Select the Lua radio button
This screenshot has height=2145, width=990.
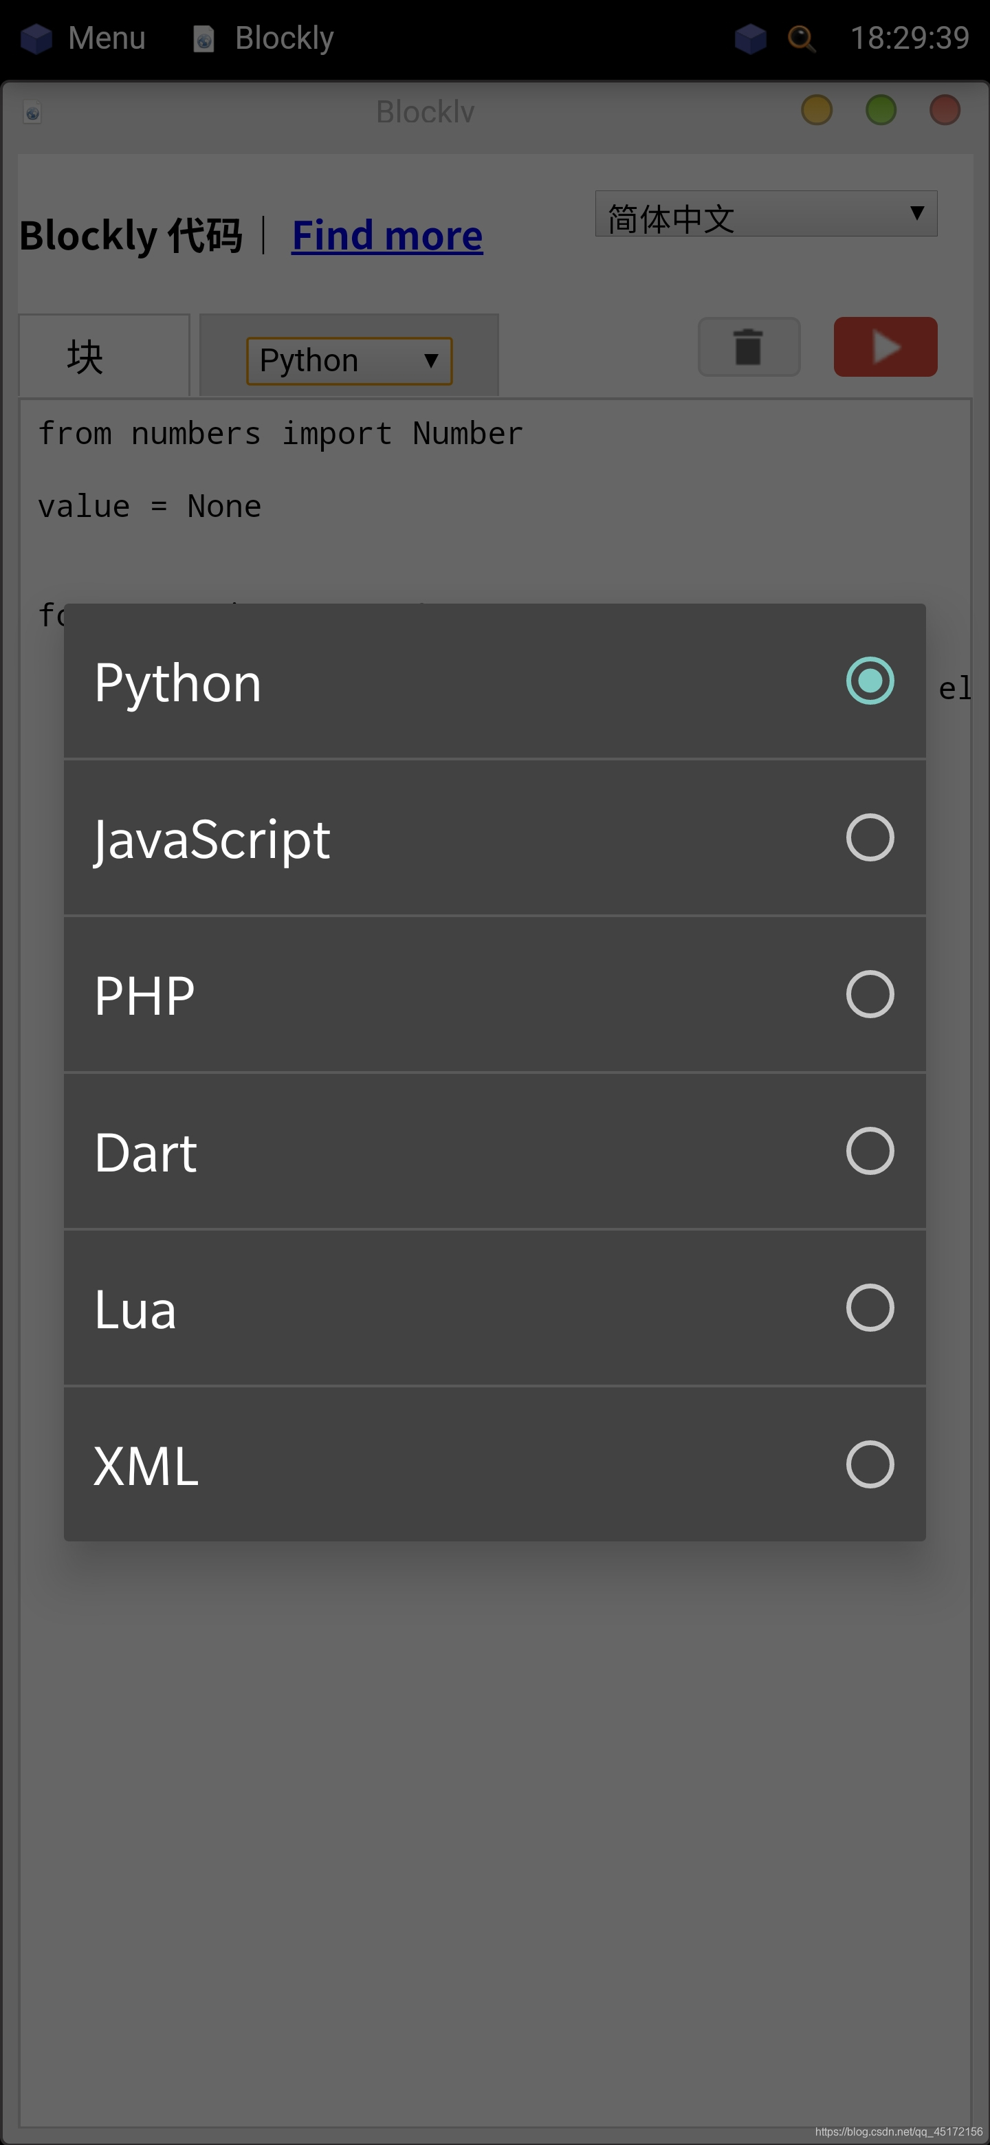click(x=869, y=1308)
